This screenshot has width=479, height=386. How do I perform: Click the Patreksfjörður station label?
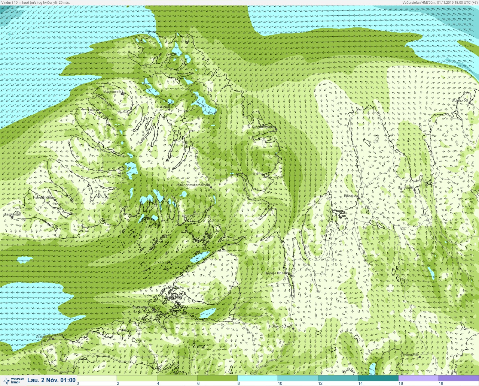[x=44, y=197]
